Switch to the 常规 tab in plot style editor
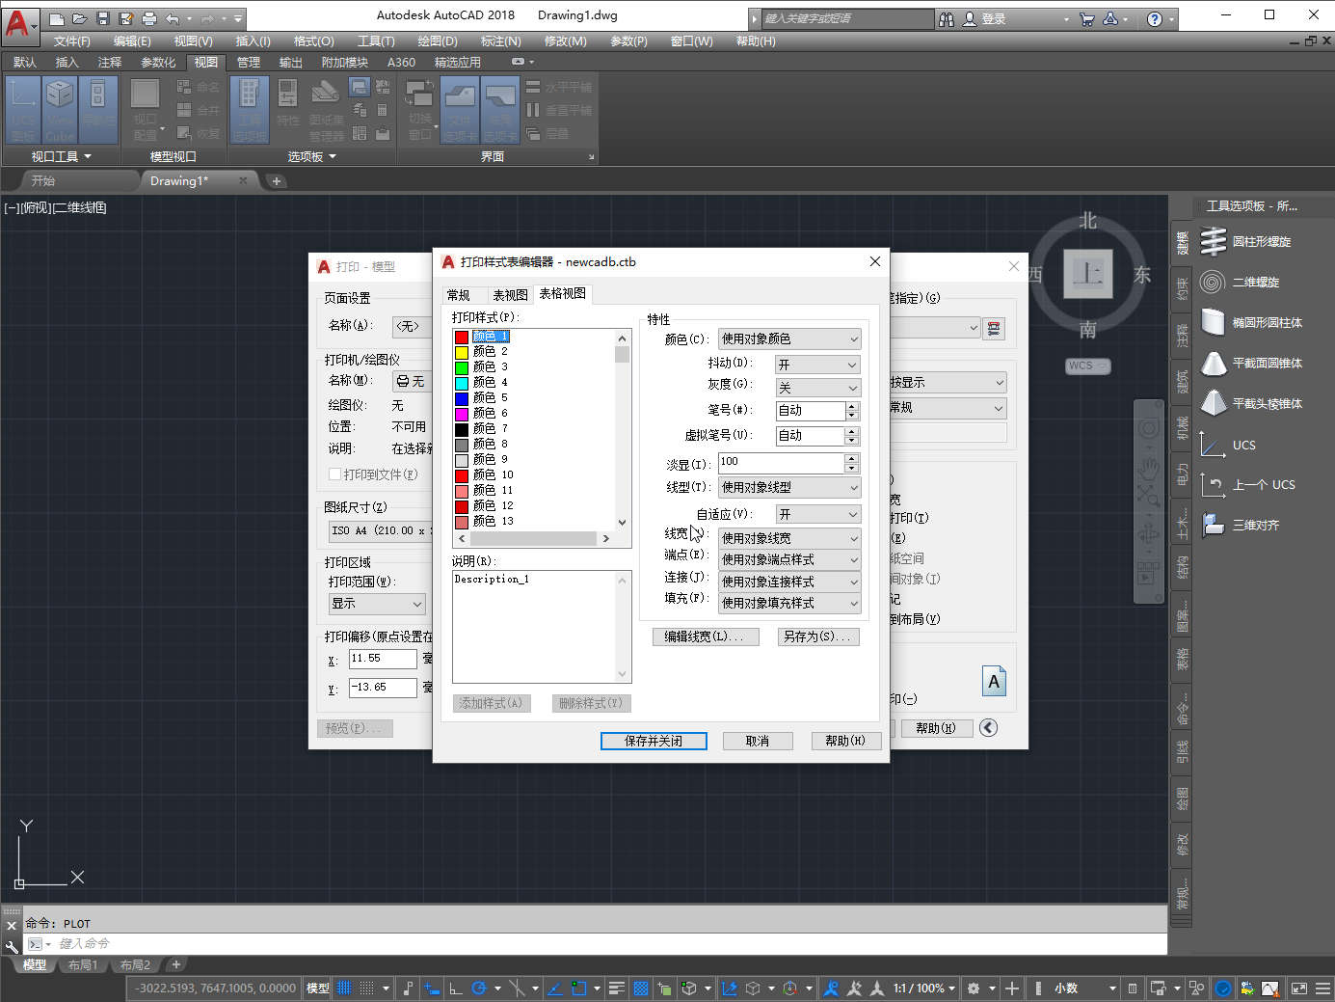The height and width of the screenshot is (1002, 1335). [x=459, y=295]
